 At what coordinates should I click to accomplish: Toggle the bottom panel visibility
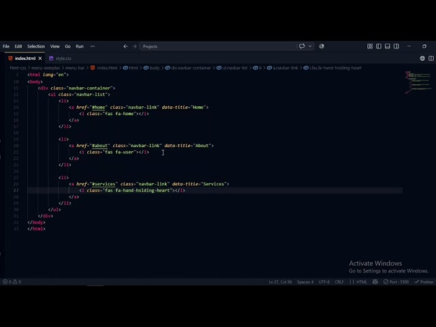pos(388,46)
